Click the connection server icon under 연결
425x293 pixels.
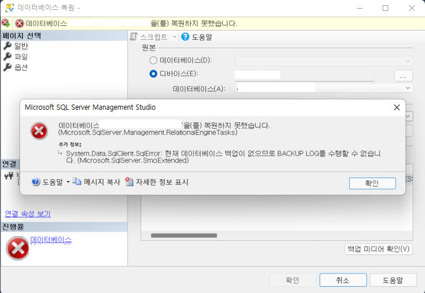(9, 176)
